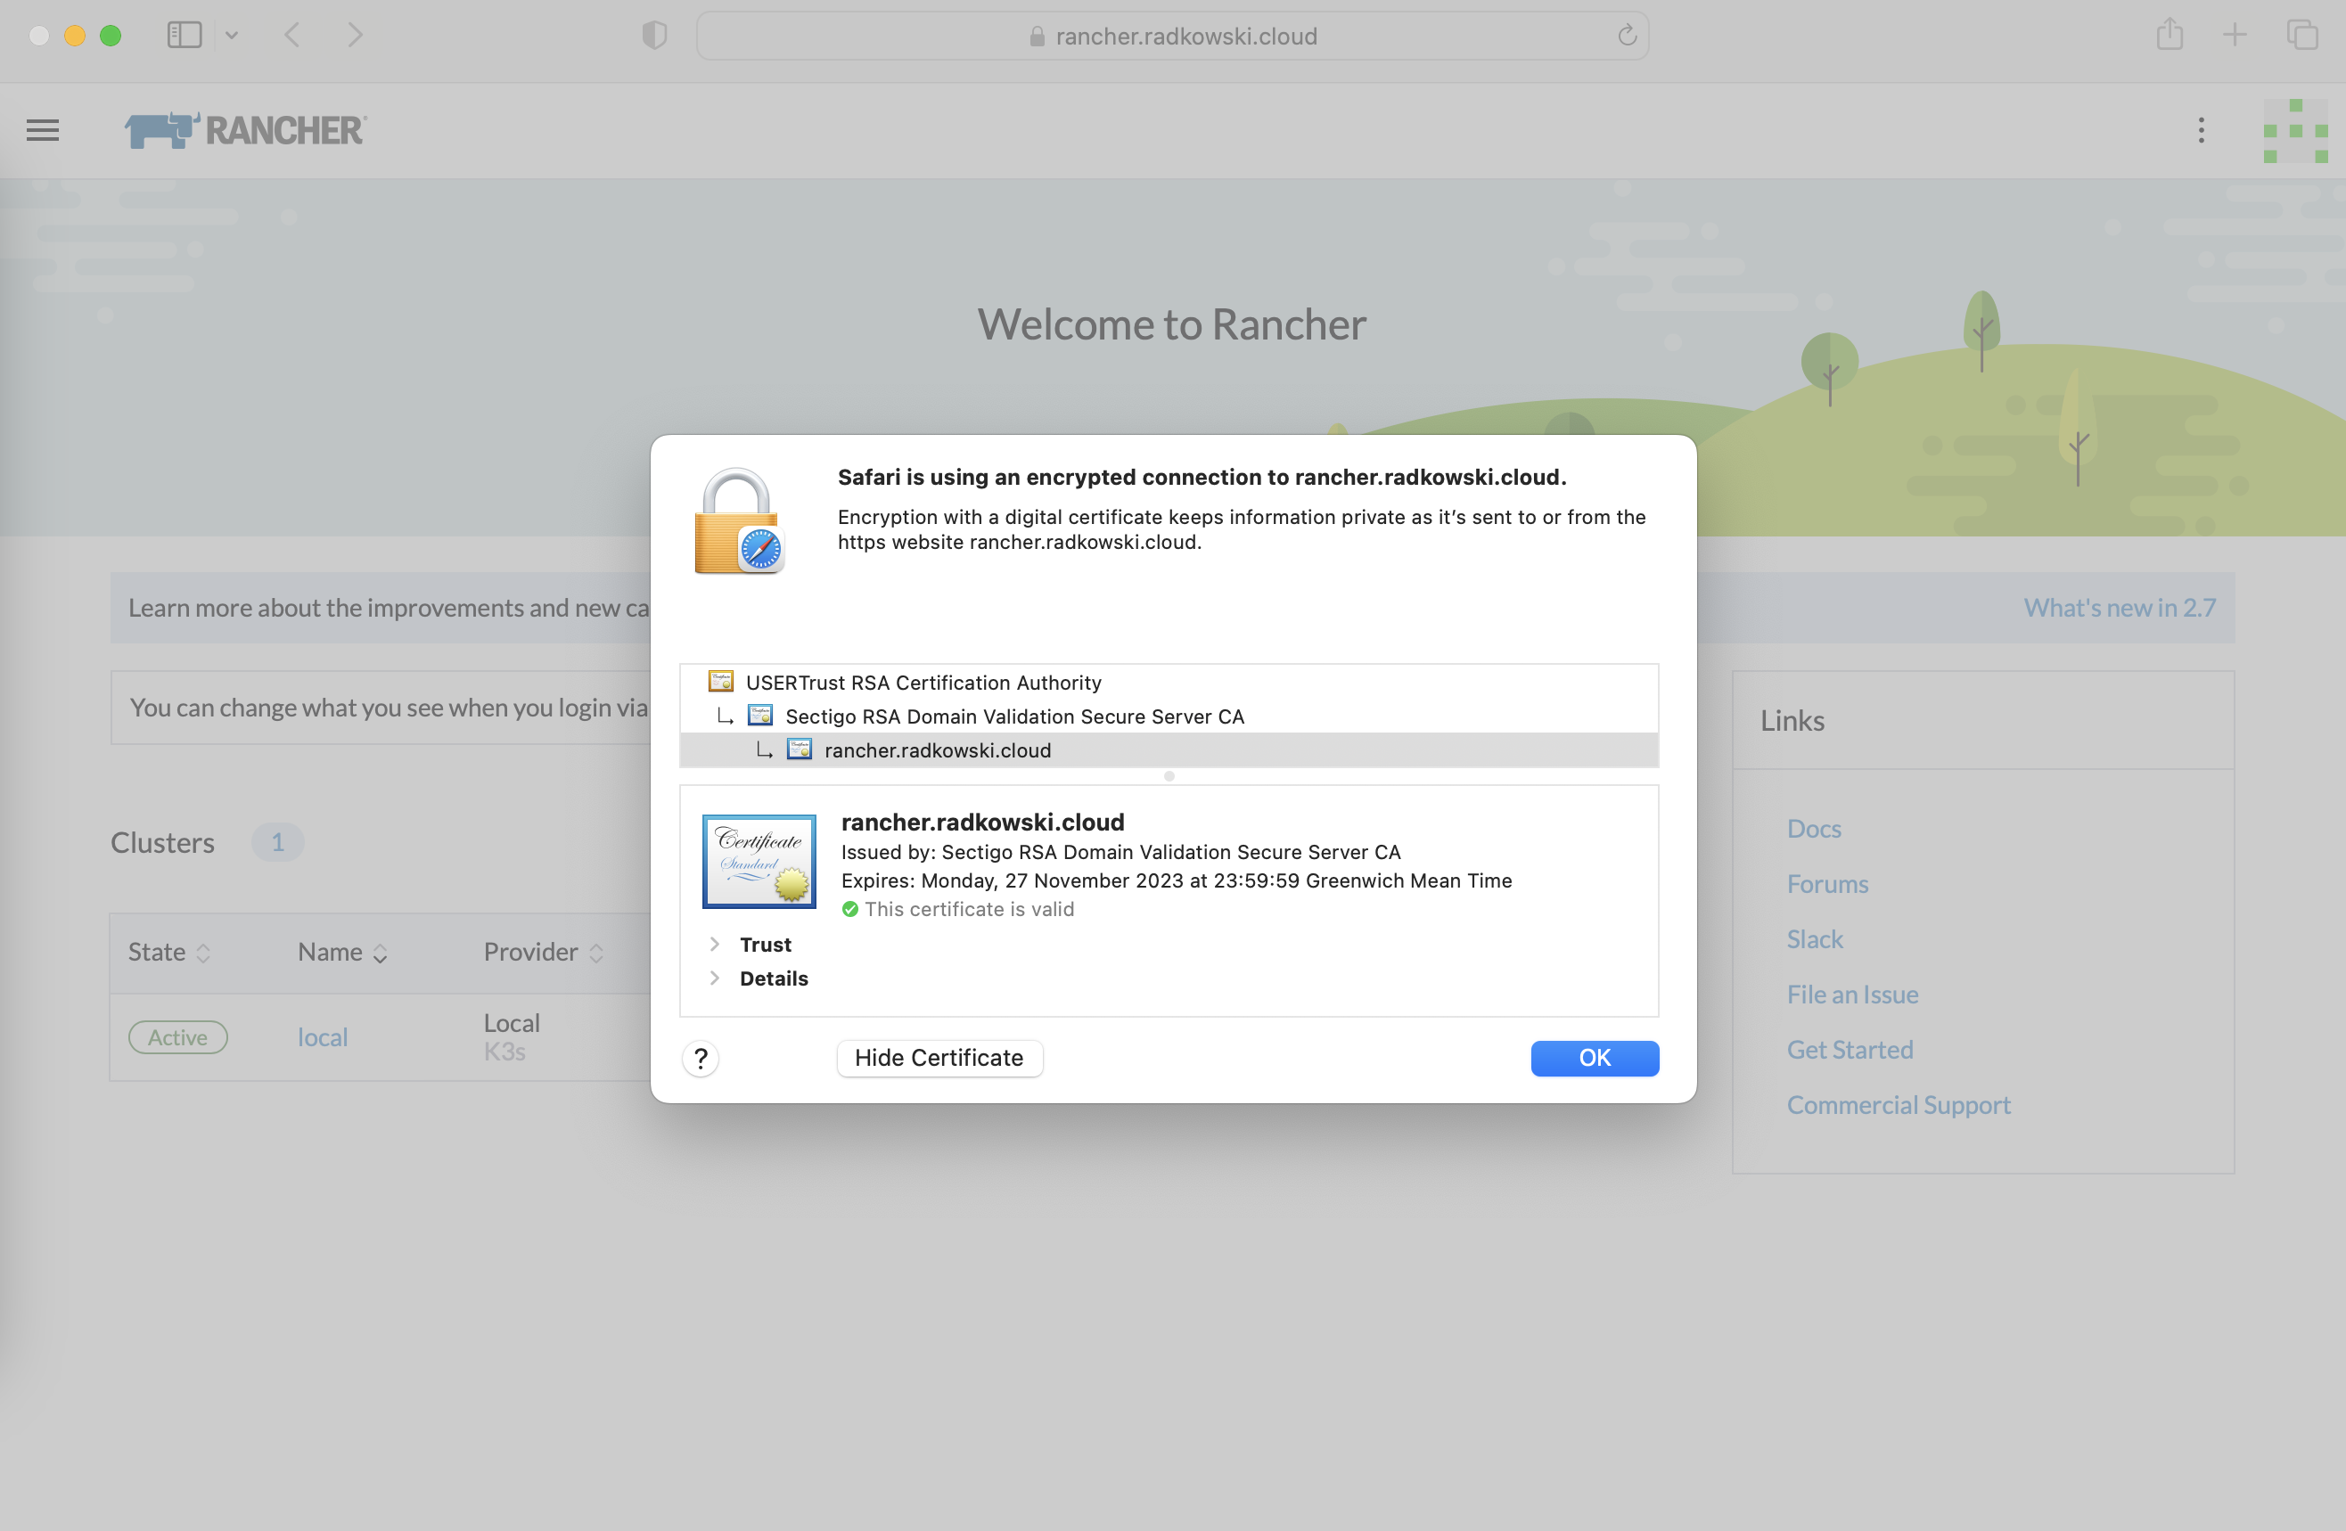
Task: Open the local cluster link
Action: click(x=323, y=1037)
